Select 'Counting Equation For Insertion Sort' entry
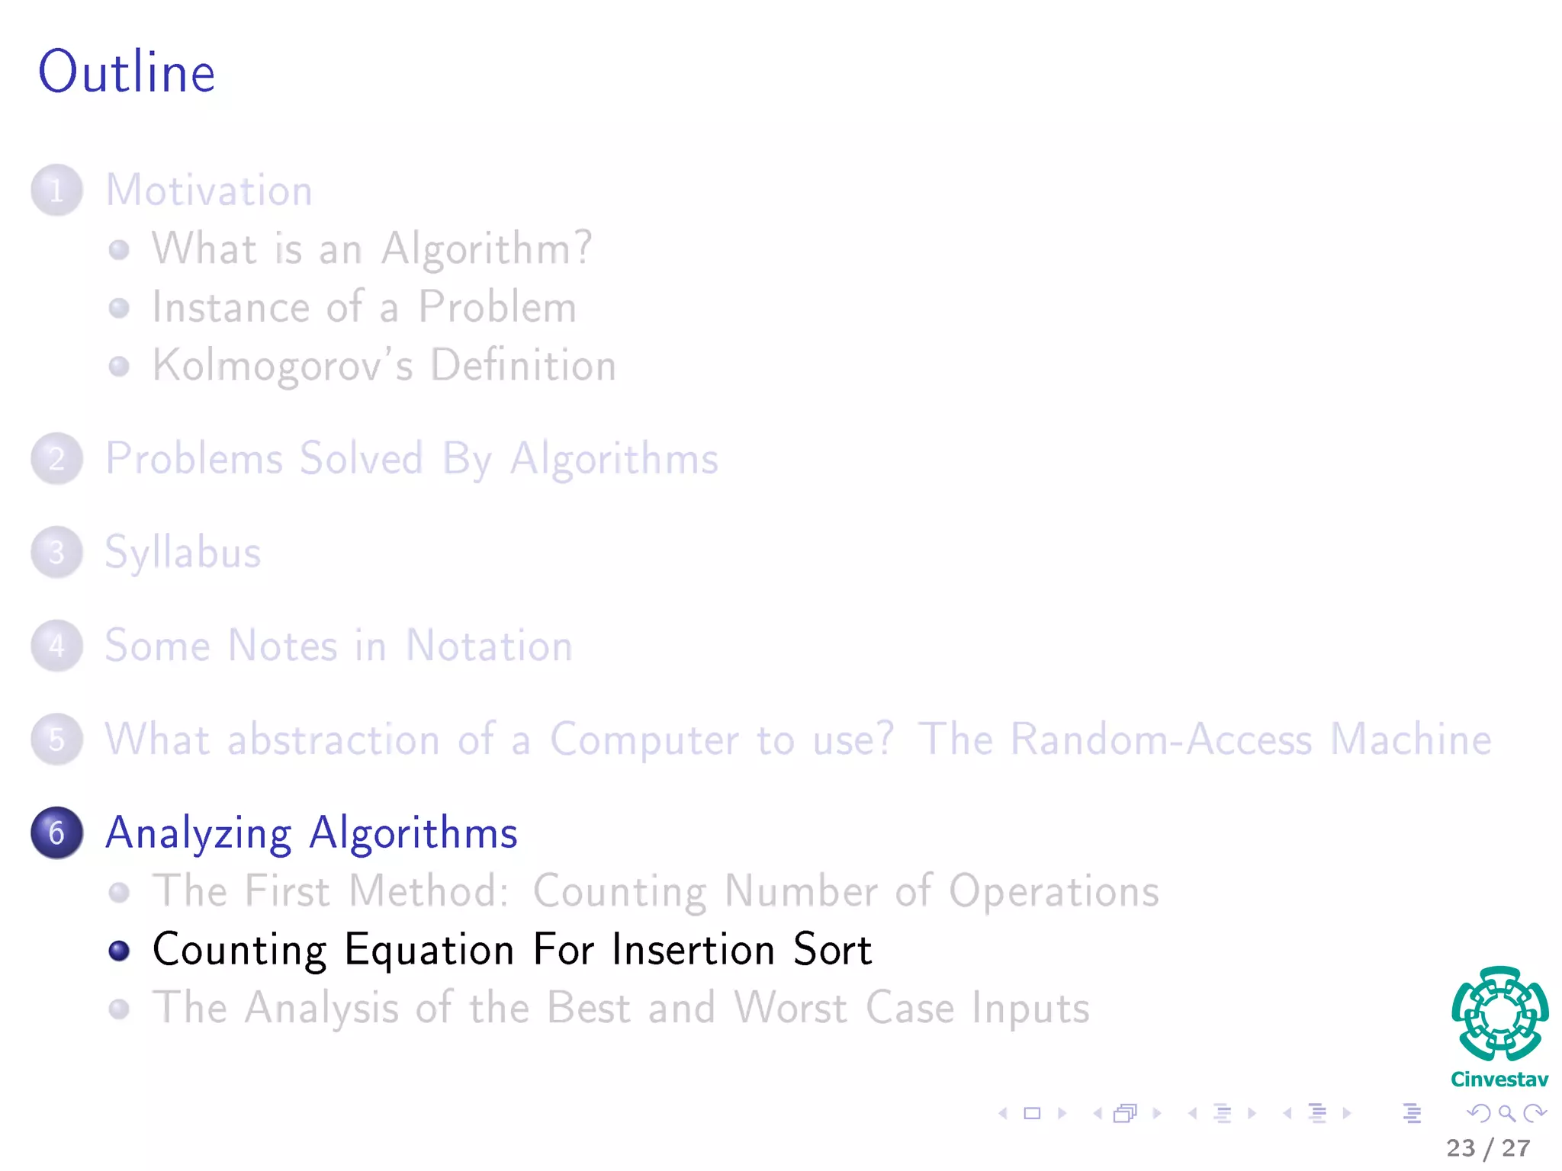The height and width of the screenshot is (1171, 1562). point(512,951)
